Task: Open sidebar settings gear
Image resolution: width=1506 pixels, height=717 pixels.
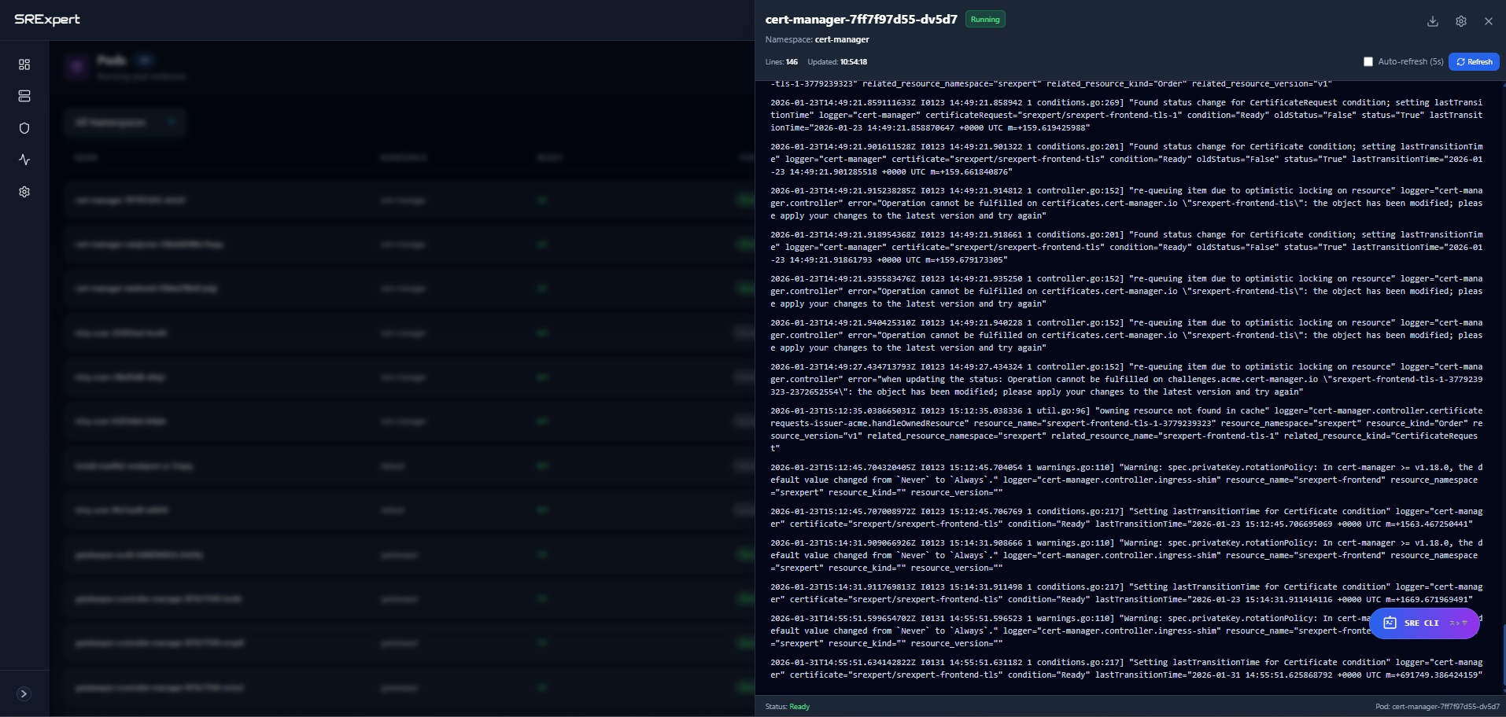Action: pyautogui.click(x=24, y=192)
